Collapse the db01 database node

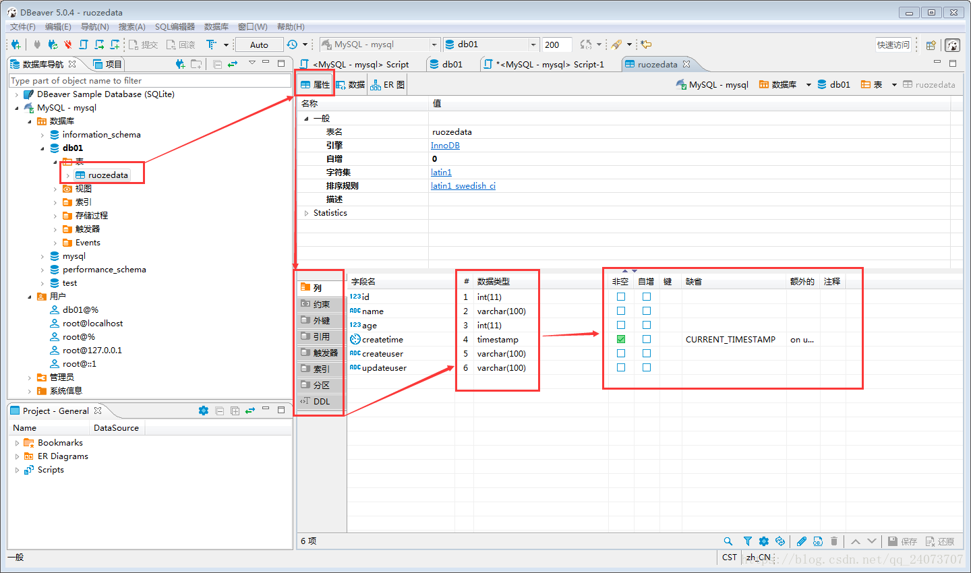point(42,148)
